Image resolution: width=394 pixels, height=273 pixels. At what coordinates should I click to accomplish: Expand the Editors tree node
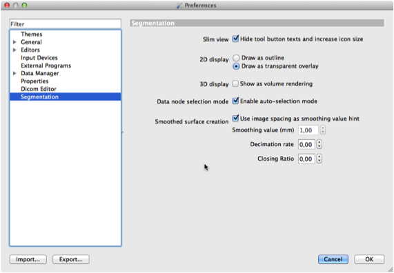14,50
